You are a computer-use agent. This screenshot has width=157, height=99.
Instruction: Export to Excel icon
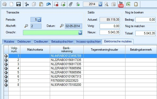coord(128,4)
